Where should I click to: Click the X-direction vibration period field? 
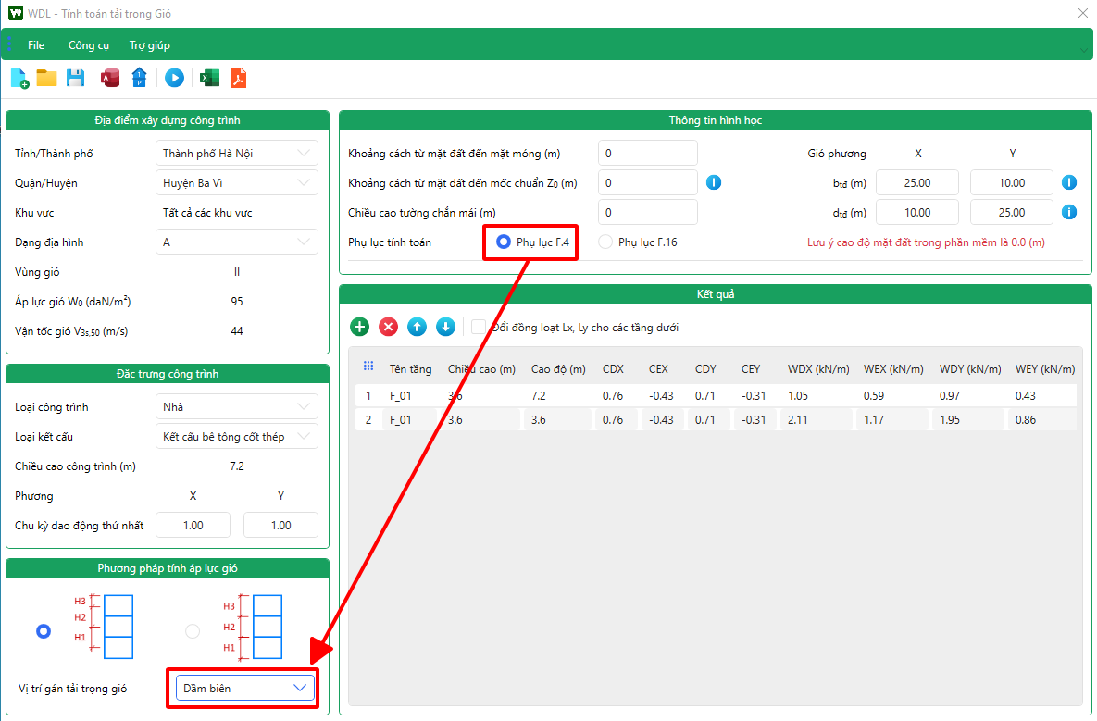click(x=193, y=525)
